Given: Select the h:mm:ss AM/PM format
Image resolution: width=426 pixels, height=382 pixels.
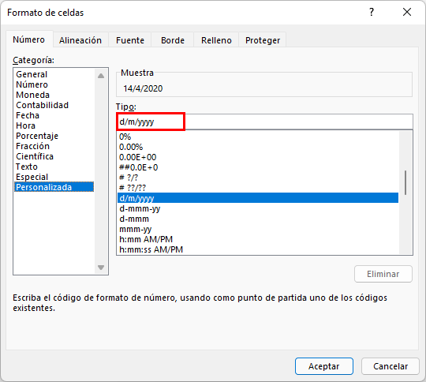Looking at the screenshot, I should coord(258,249).
